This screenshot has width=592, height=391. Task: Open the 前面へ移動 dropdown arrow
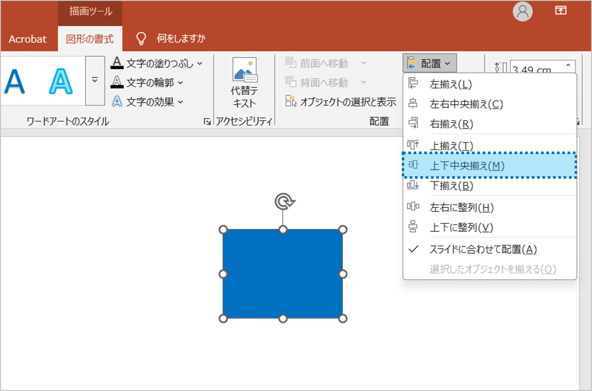pyautogui.click(x=364, y=63)
